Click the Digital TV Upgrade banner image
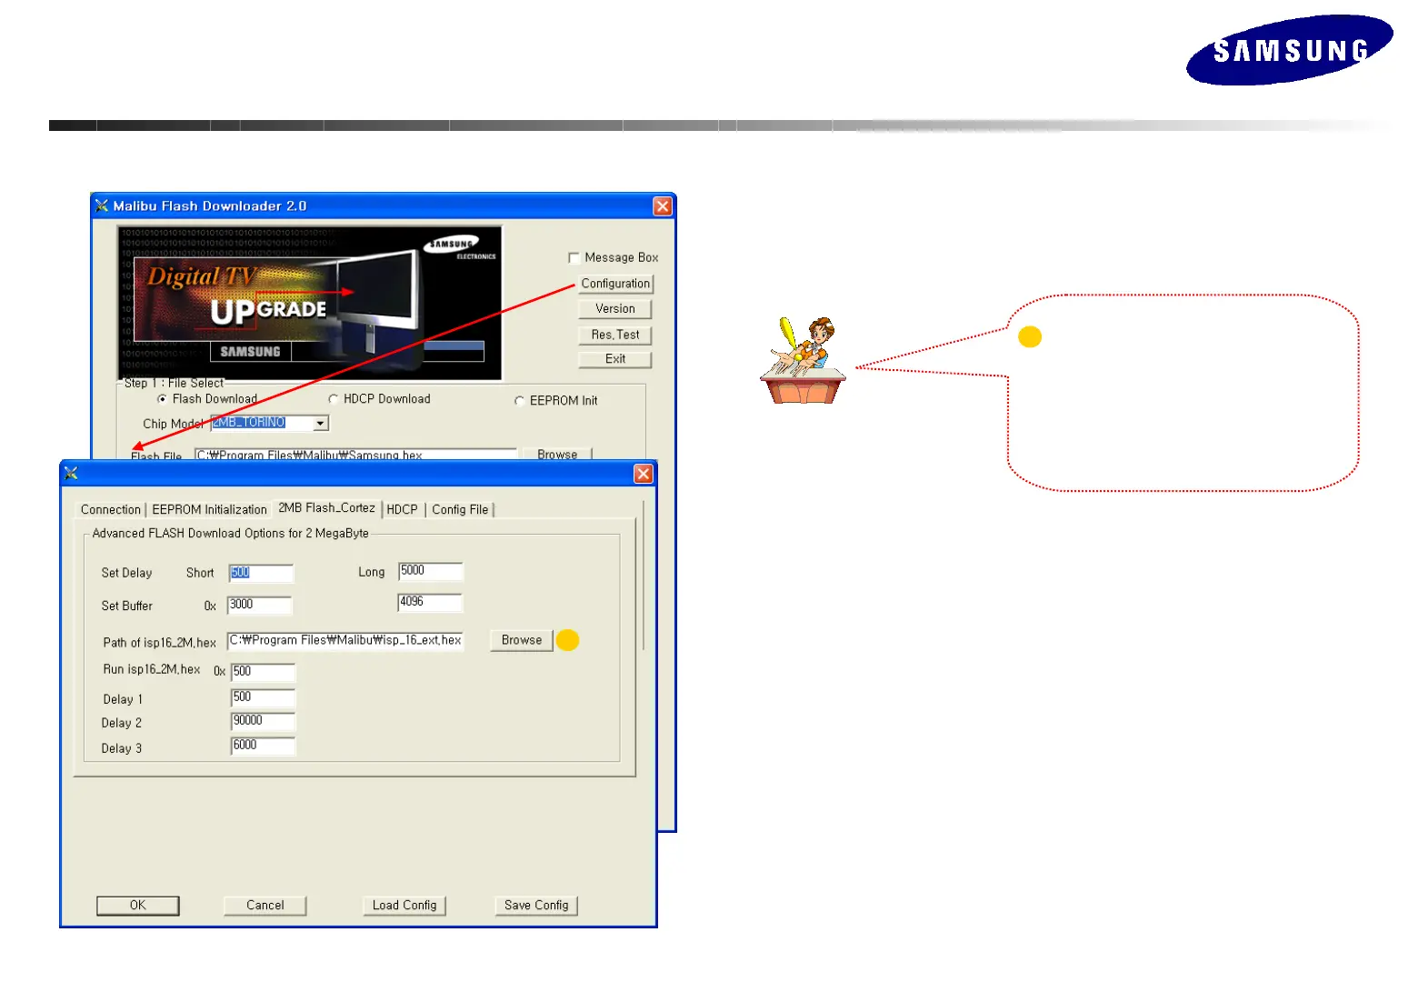This screenshot has height=982, width=1418. [310, 303]
